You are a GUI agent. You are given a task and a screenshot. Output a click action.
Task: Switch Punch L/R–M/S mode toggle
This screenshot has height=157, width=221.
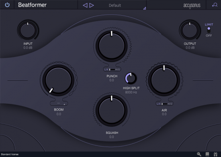[112, 70]
